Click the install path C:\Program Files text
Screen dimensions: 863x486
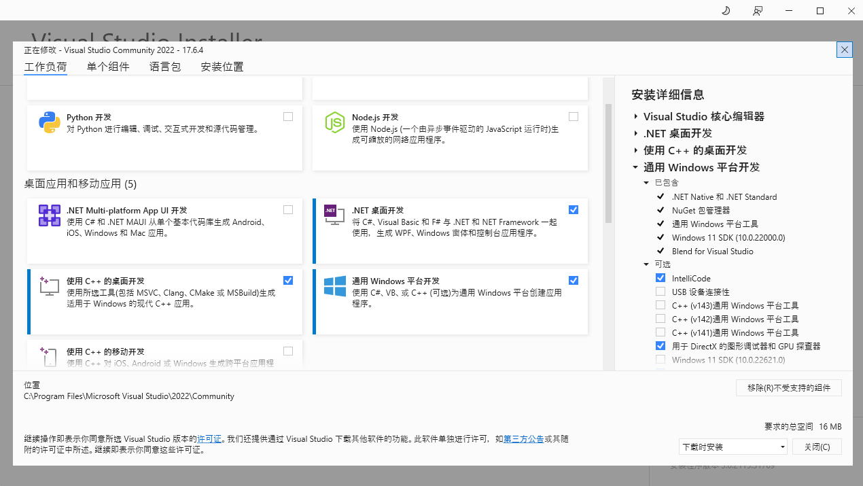[129, 396]
